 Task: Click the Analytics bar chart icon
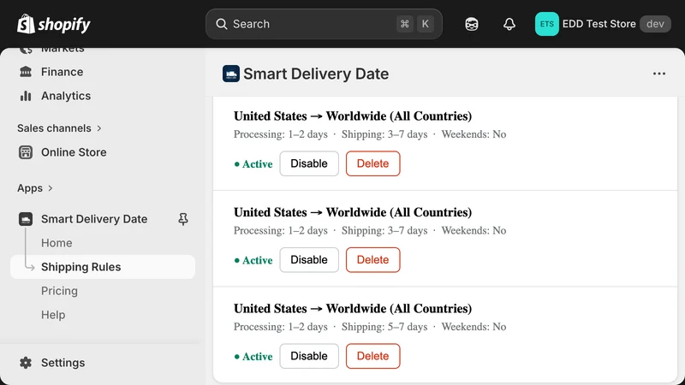pyautogui.click(x=26, y=96)
